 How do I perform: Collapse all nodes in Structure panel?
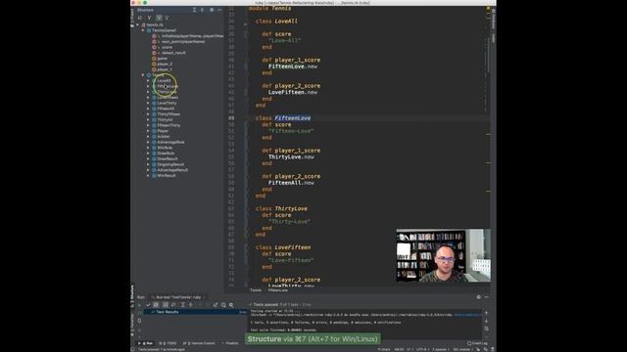203,10
